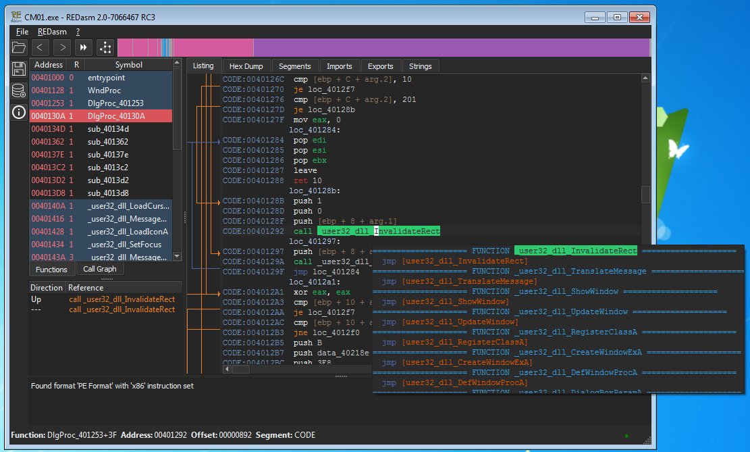
Task: Switch to the Strings tab
Action: tap(420, 66)
